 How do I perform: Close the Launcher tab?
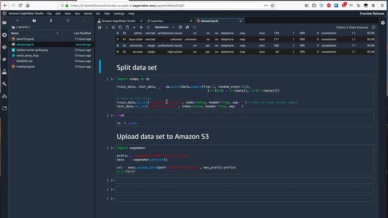pos(191,21)
